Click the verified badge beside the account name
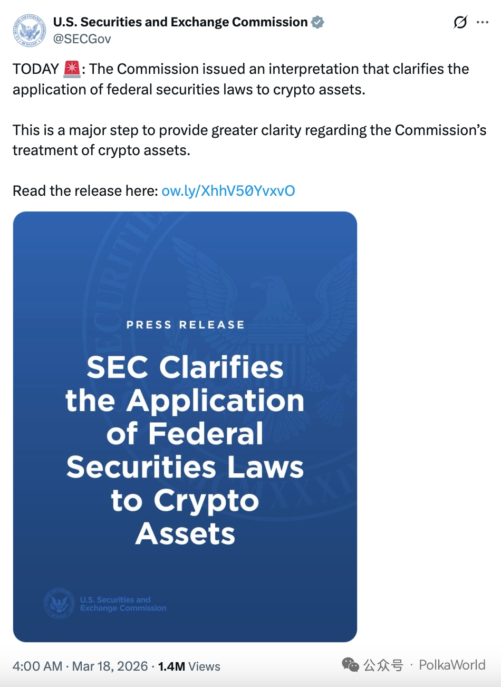This screenshot has width=501, height=687. coord(317,22)
